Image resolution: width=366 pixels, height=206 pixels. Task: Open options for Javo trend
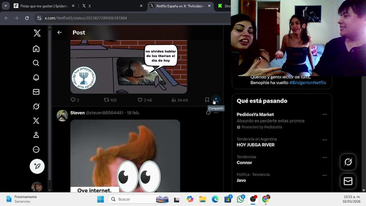tap(325, 175)
